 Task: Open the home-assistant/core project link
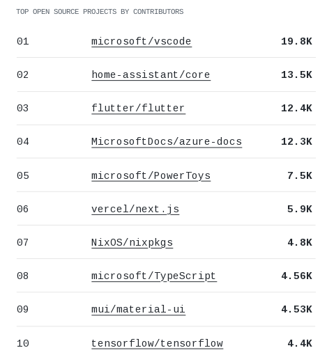coord(151,75)
